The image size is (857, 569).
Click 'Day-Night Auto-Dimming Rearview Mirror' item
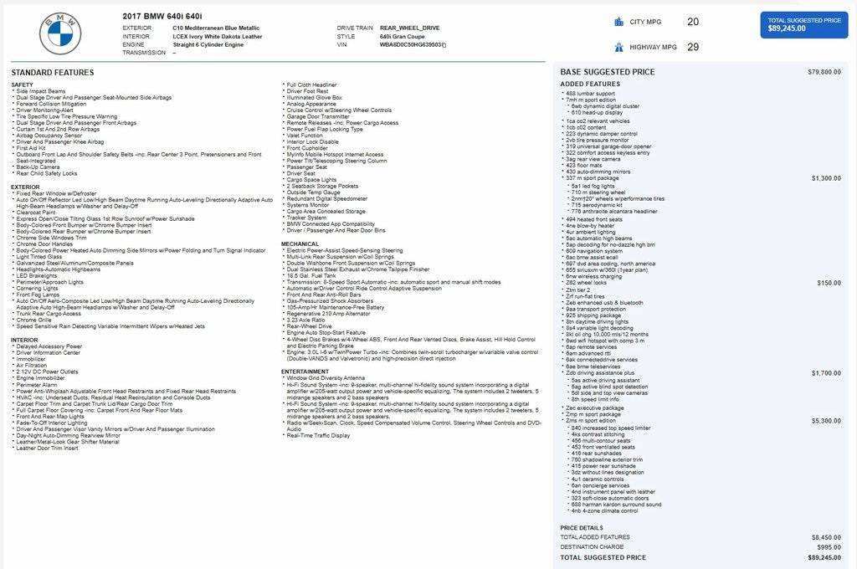[69, 436]
